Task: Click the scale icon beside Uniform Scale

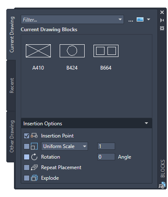Action: [34, 146]
